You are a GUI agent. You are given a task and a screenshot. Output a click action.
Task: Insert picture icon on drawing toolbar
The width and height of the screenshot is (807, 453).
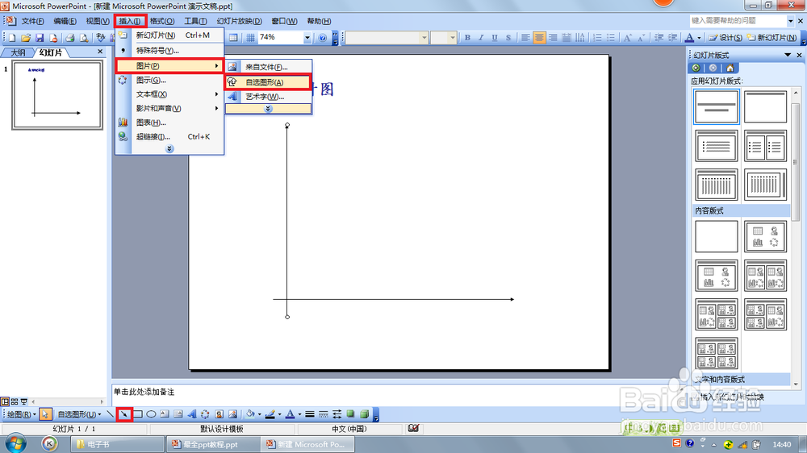coord(232,414)
